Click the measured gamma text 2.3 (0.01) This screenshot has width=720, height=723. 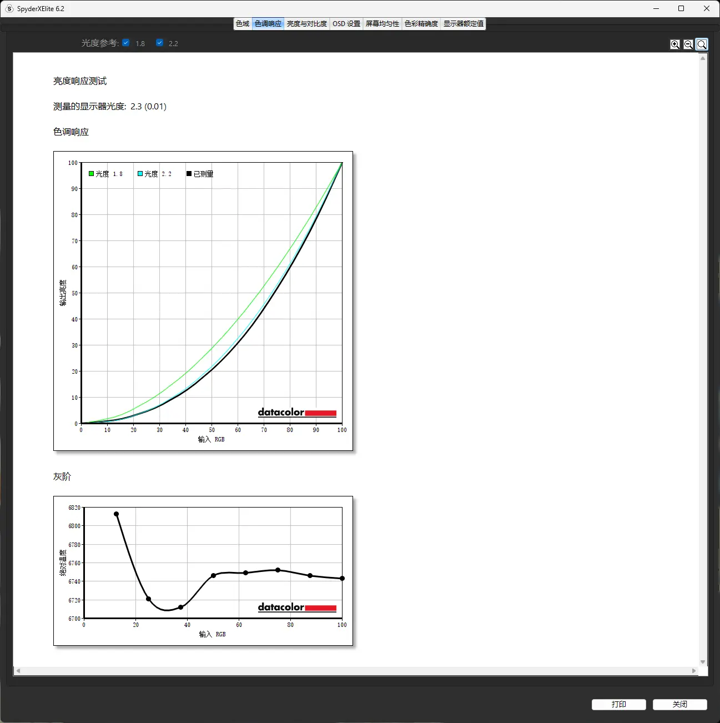[x=148, y=107]
